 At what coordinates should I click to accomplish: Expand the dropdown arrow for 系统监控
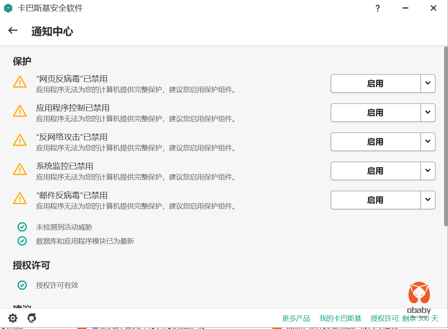(428, 171)
